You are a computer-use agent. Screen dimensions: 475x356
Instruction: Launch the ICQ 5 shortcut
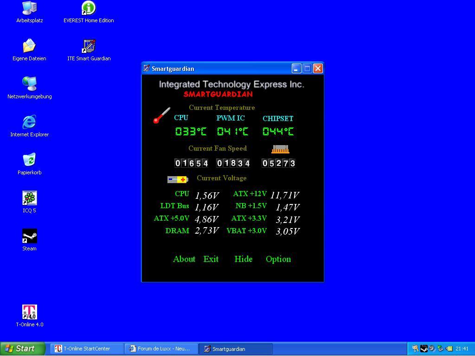[29, 202]
